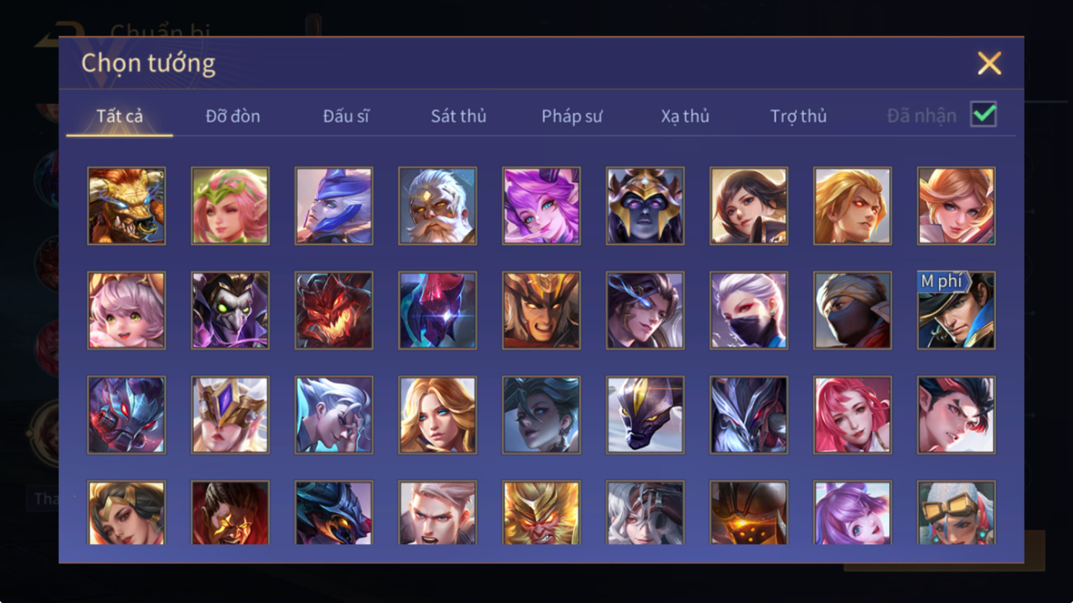
Task: Select the orange lion beast hero portrait
Action: point(126,206)
